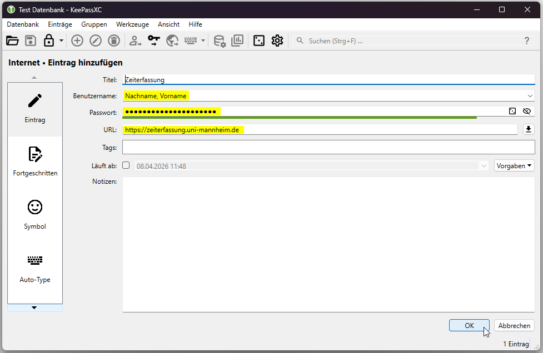Click into the Tags input field

pos(328,147)
